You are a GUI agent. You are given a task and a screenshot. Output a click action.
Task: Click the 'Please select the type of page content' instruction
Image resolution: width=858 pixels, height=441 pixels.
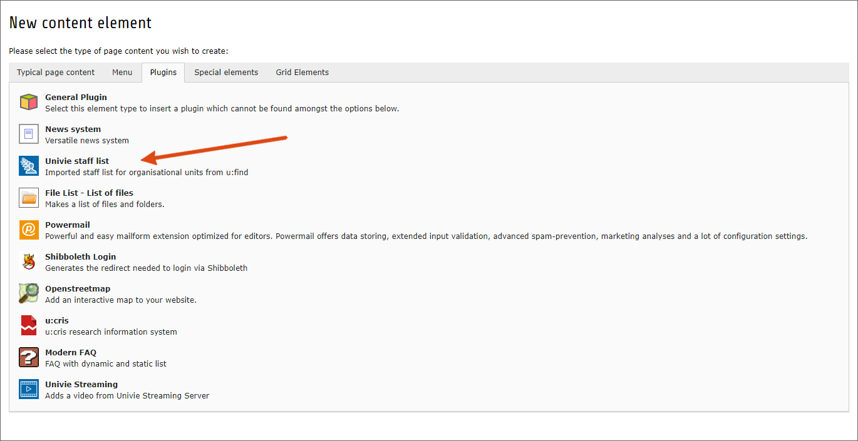coord(119,51)
